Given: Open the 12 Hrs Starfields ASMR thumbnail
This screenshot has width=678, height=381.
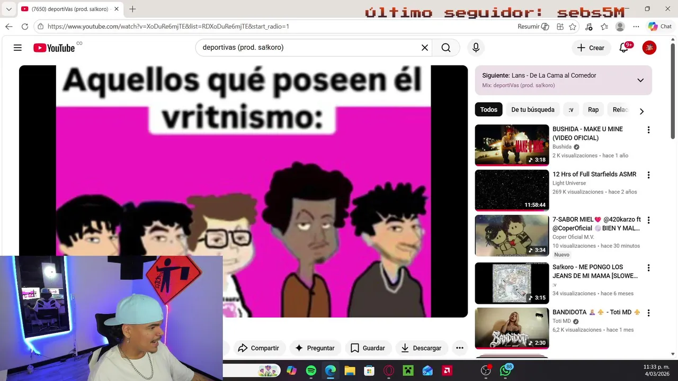Looking at the screenshot, I should (x=512, y=190).
